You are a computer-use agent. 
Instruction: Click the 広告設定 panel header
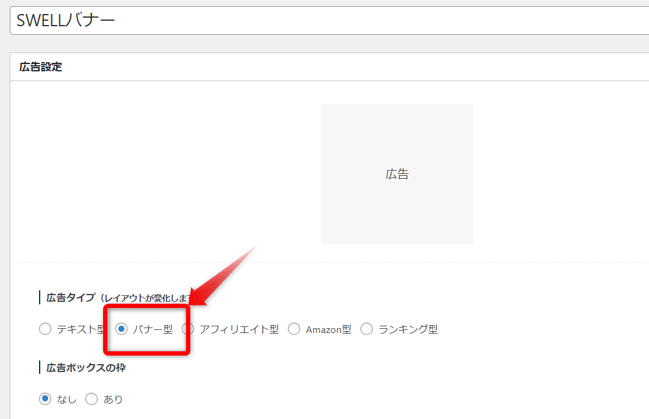(41, 67)
